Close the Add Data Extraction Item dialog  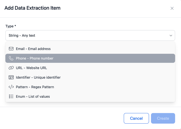coord(172,8)
